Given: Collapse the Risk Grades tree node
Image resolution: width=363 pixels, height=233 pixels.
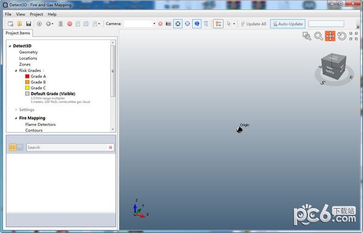Looking at the screenshot, I should 16,70.
